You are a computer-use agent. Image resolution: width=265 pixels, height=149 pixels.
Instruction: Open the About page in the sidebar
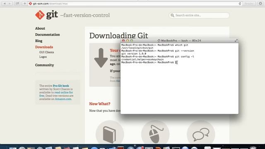point(40,29)
